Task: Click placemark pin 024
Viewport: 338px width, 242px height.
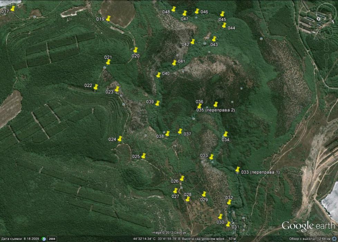Action: (x=120, y=139)
